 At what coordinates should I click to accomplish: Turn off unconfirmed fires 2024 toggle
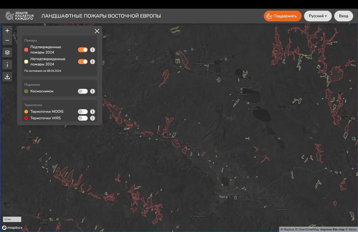(x=83, y=62)
